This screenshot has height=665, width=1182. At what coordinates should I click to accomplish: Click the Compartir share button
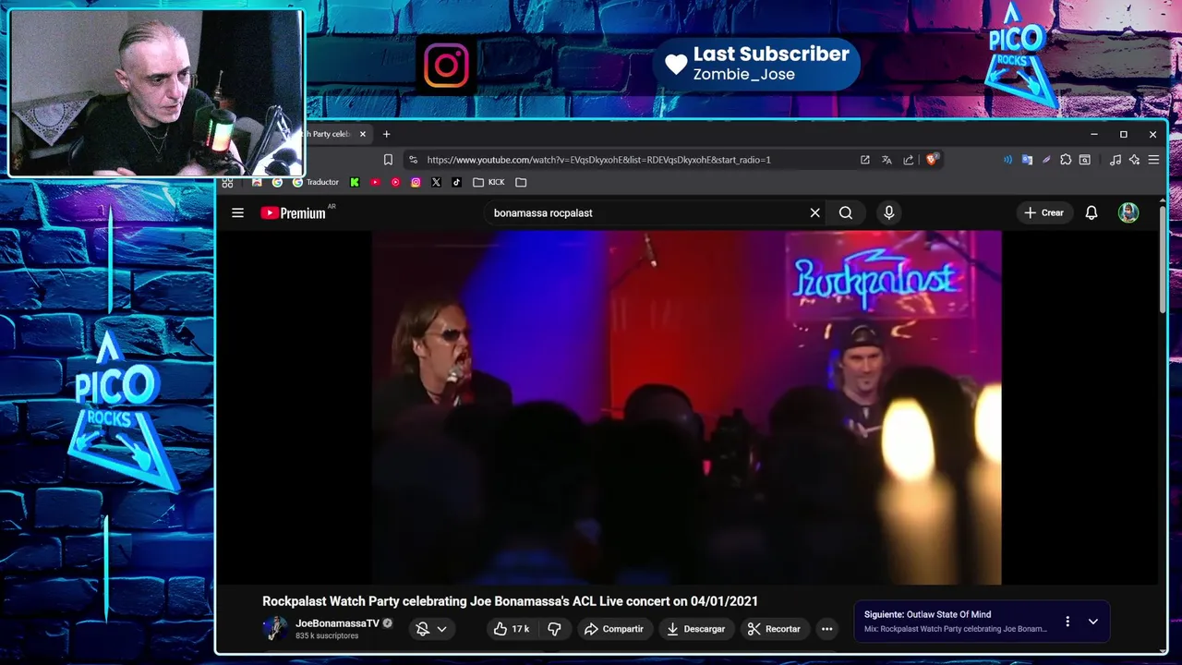coord(613,629)
